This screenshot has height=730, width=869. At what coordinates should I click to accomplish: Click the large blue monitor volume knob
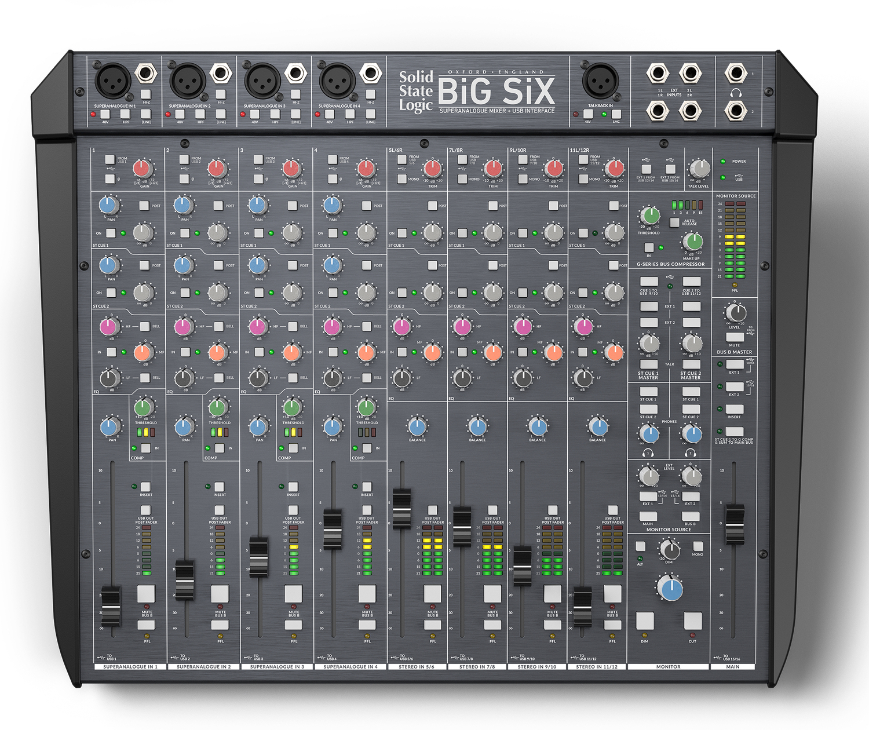click(x=671, y=590)
